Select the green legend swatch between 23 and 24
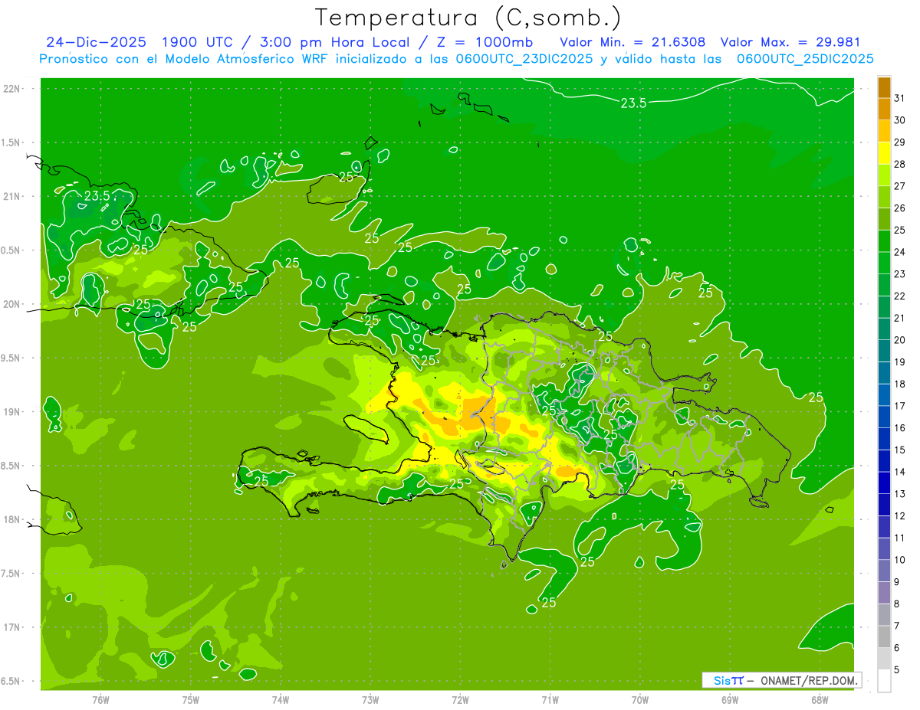This screenshot has height=710, width=920. click(884, 263)
